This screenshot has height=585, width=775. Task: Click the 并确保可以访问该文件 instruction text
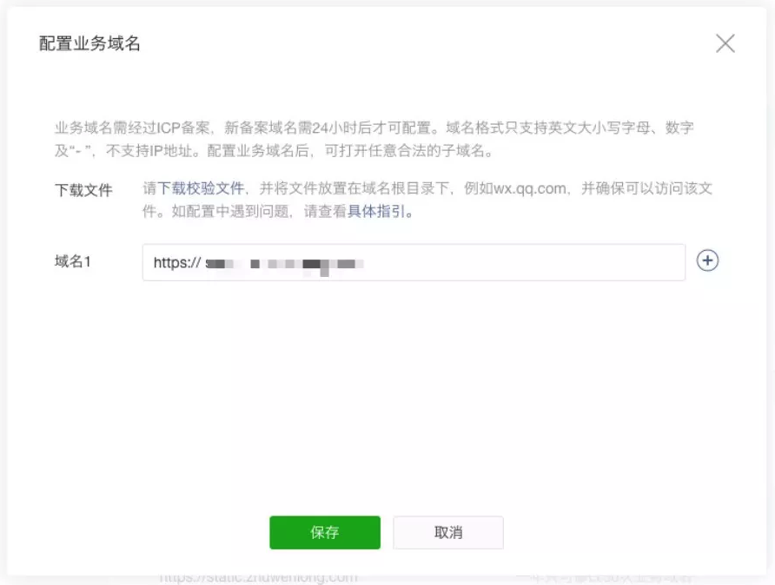[x=643, y=188]
